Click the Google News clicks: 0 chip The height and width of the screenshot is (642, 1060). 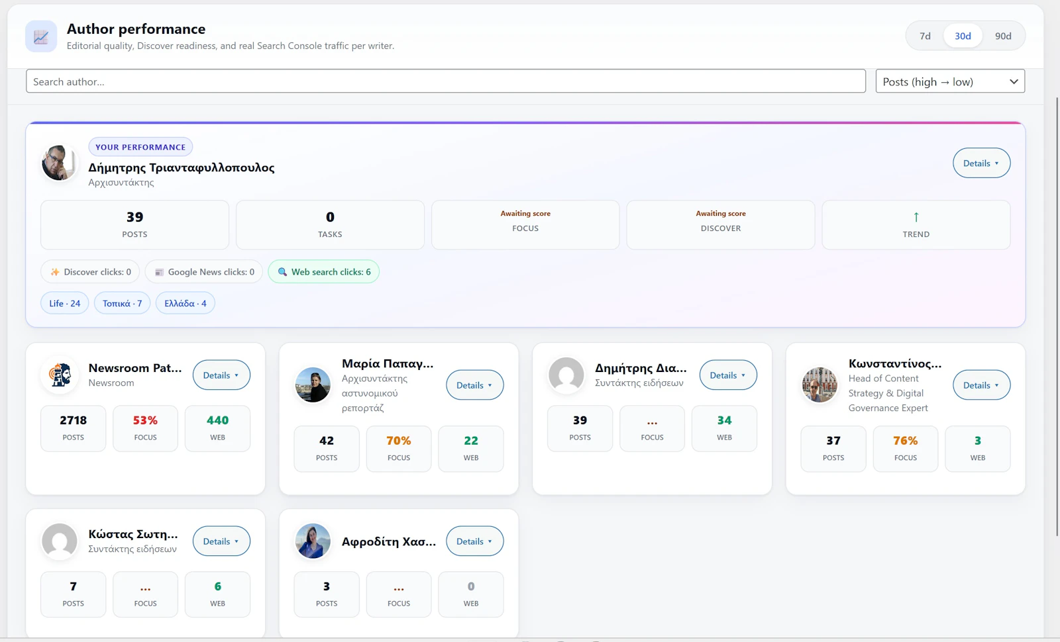click(x=204, y=272)
